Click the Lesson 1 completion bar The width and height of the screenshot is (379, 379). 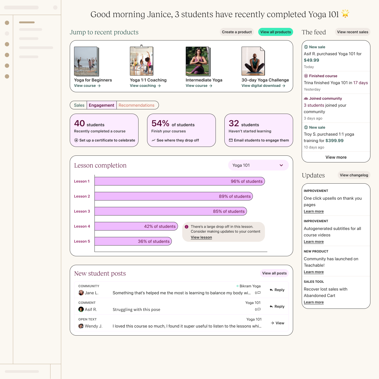(180, 181)
